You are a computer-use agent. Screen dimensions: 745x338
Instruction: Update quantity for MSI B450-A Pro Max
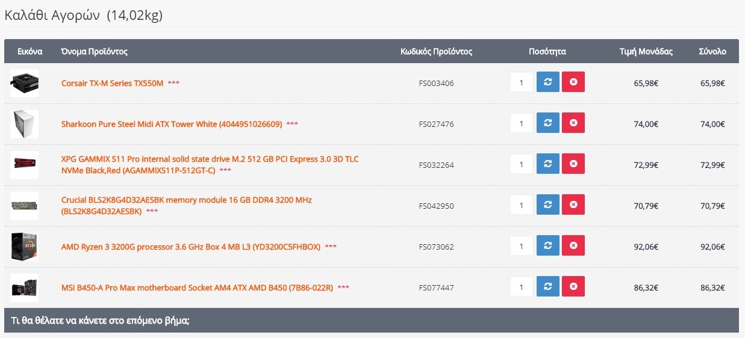coord(548,287)
